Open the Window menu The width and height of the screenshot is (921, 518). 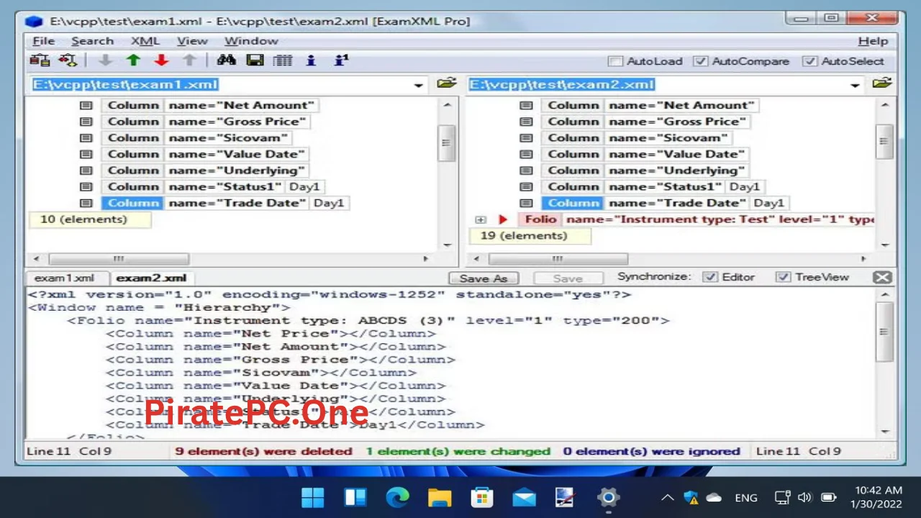[x=251, y=41]
